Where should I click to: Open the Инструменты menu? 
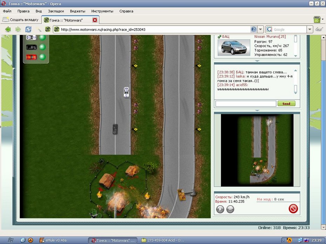coord(102,11)
